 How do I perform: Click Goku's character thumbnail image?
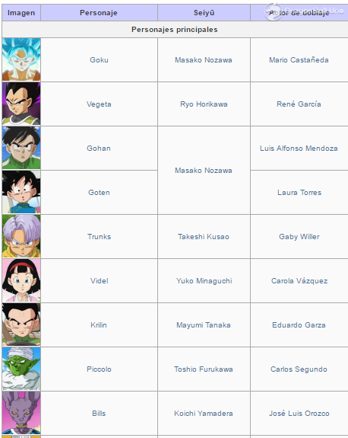(x=21, y=59)
